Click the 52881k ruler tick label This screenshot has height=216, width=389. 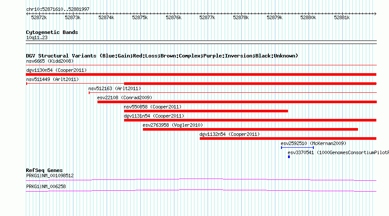(x=342, y=17)
